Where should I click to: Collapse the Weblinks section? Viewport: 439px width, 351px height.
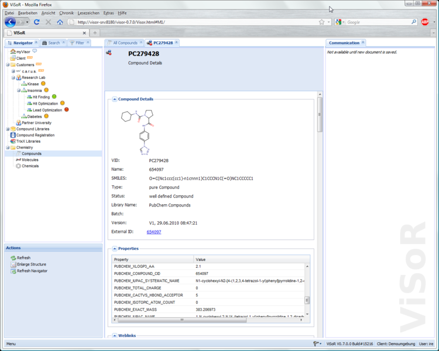[x=115, y=335]
